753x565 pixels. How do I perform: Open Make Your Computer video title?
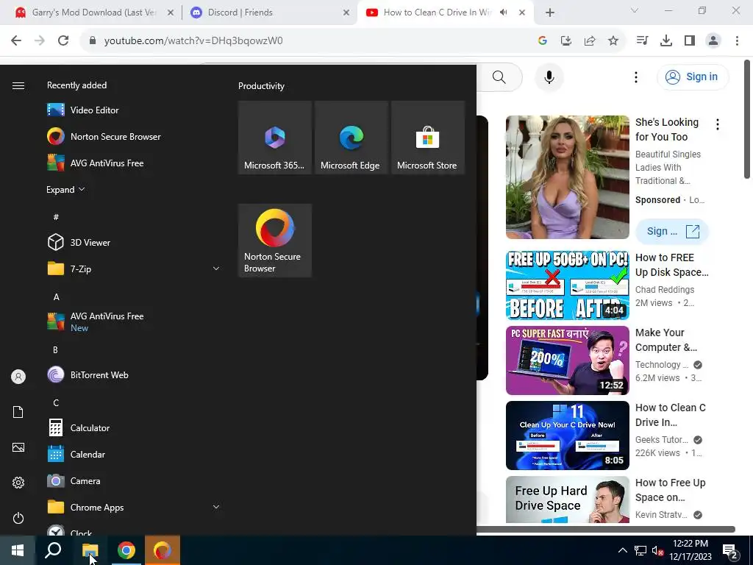click(666, 340)
